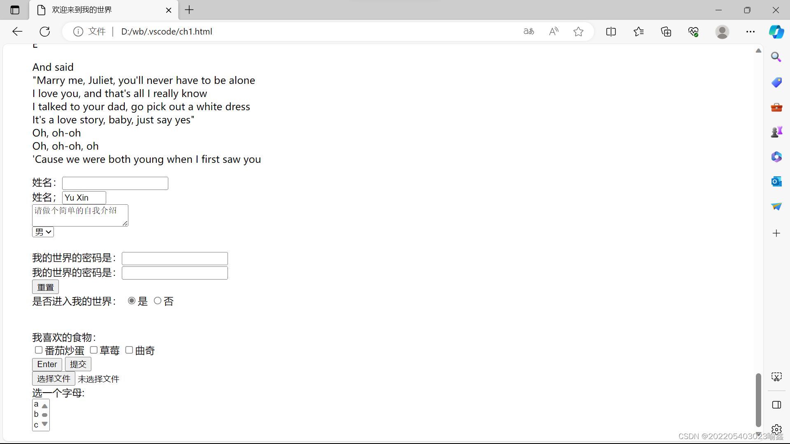Open the 男 gender dropdown
Screen dimensions: 790x444
click(43, 232)
